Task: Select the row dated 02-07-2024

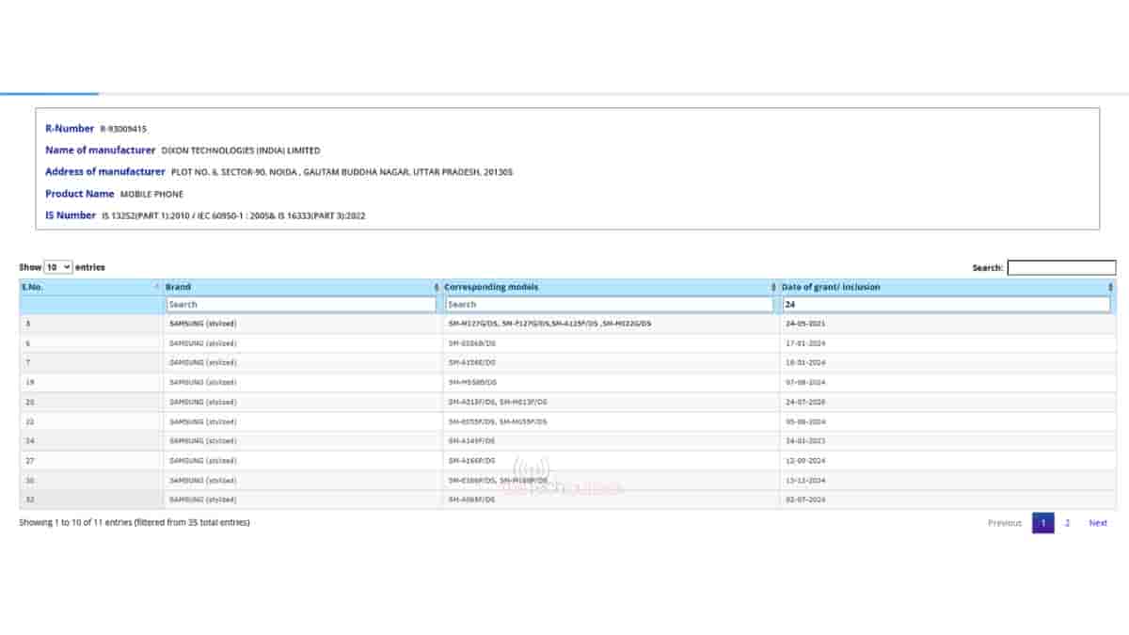Action: click(x=564, y=500)
